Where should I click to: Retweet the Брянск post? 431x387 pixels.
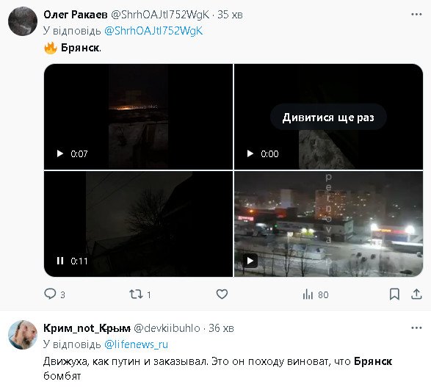point(137,294)
